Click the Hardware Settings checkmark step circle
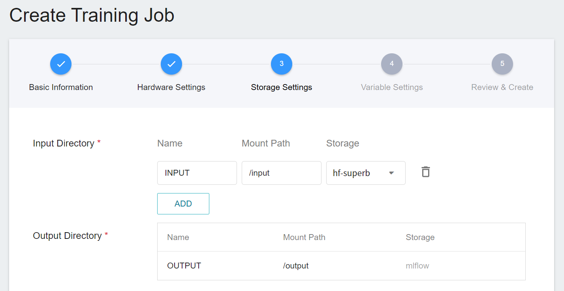The image size is (564, 291). tap(171, 64)
